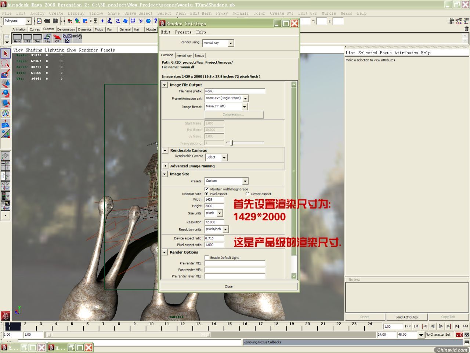Click the timeline range slider bar
Screen dimensions: 470x353
pos(129,335)
